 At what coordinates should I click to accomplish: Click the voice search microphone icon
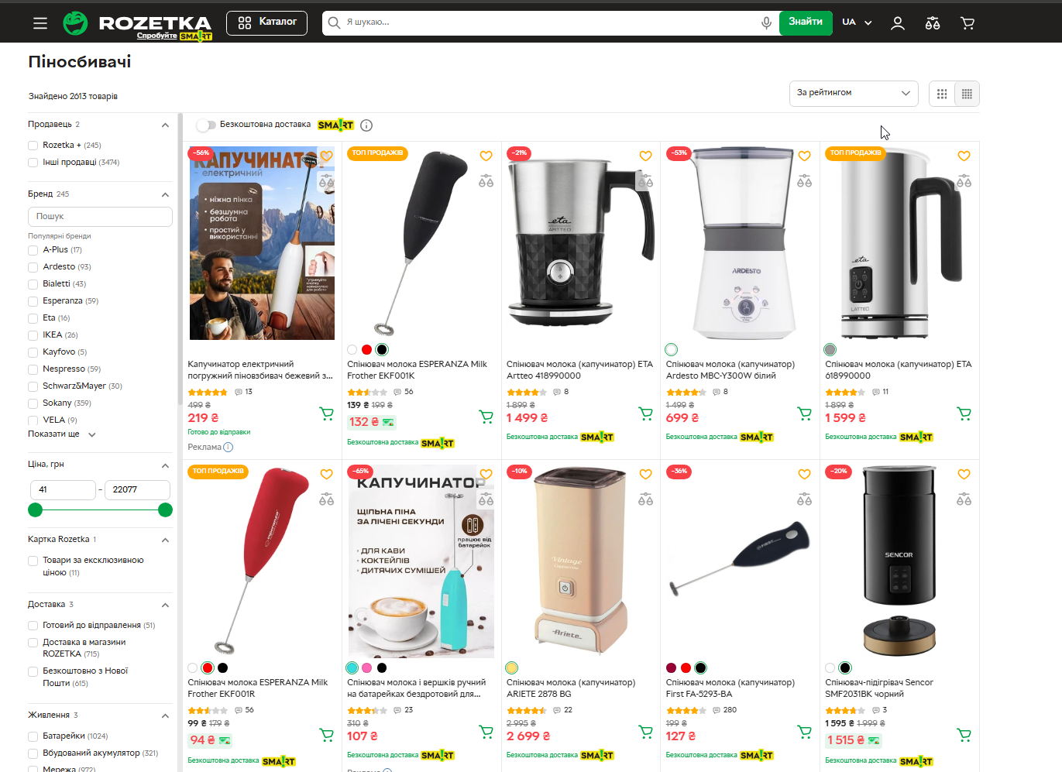coord(766,22)
